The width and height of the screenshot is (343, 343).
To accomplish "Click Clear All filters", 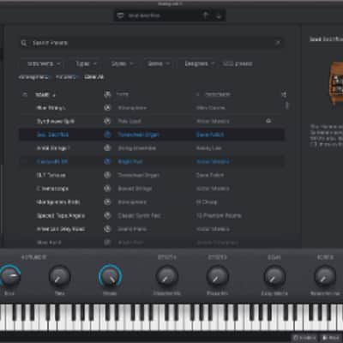I will point(94,77).
